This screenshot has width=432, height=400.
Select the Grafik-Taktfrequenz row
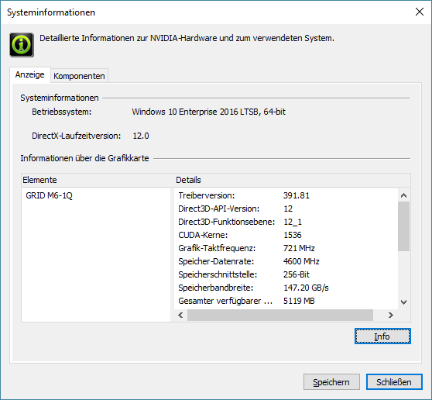[286, 248]
